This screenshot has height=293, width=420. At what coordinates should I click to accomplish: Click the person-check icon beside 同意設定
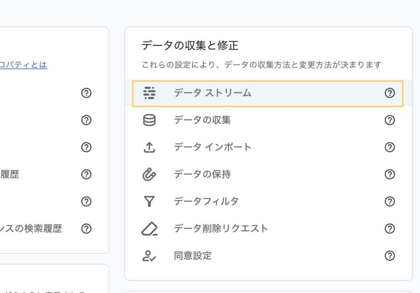pos(149,256)
